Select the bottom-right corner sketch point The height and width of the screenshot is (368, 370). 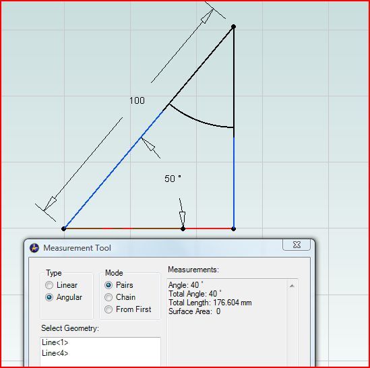[233, 228]
